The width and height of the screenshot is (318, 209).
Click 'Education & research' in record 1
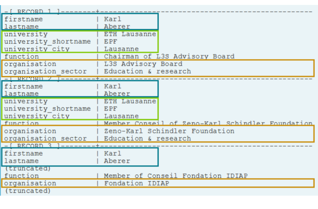click(x=147, y=71)
